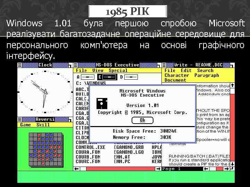Click the Write window size box
The width and height of the screenshot is (250, 187).
click(232, 65)
